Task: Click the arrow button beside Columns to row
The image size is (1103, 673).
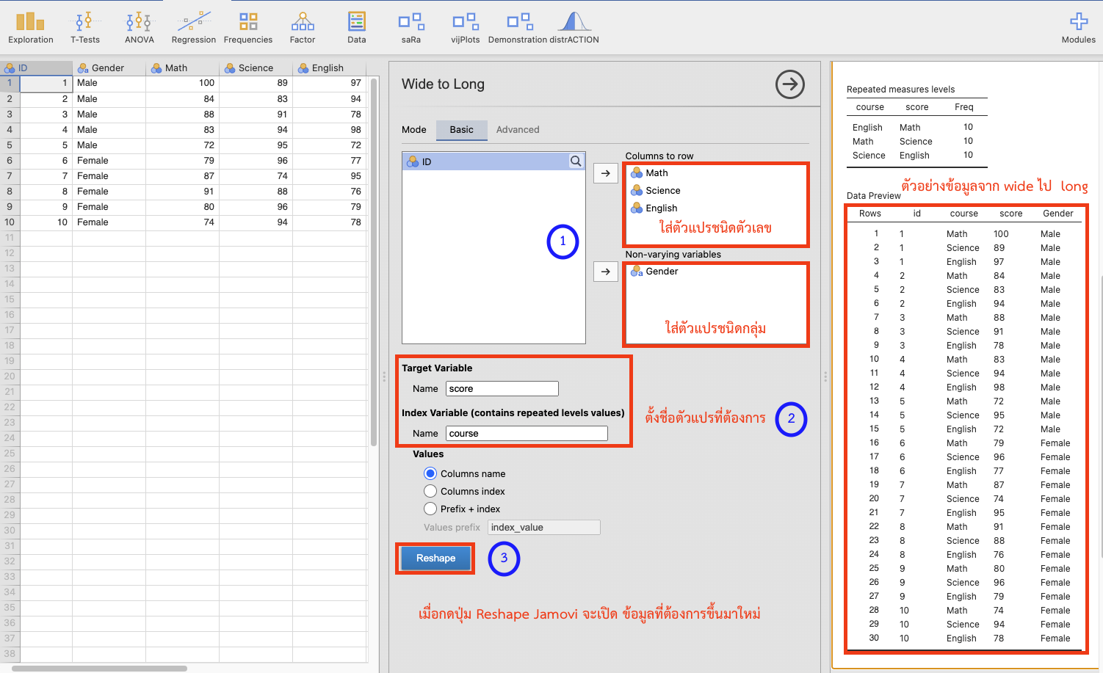Action: (605, 173)
